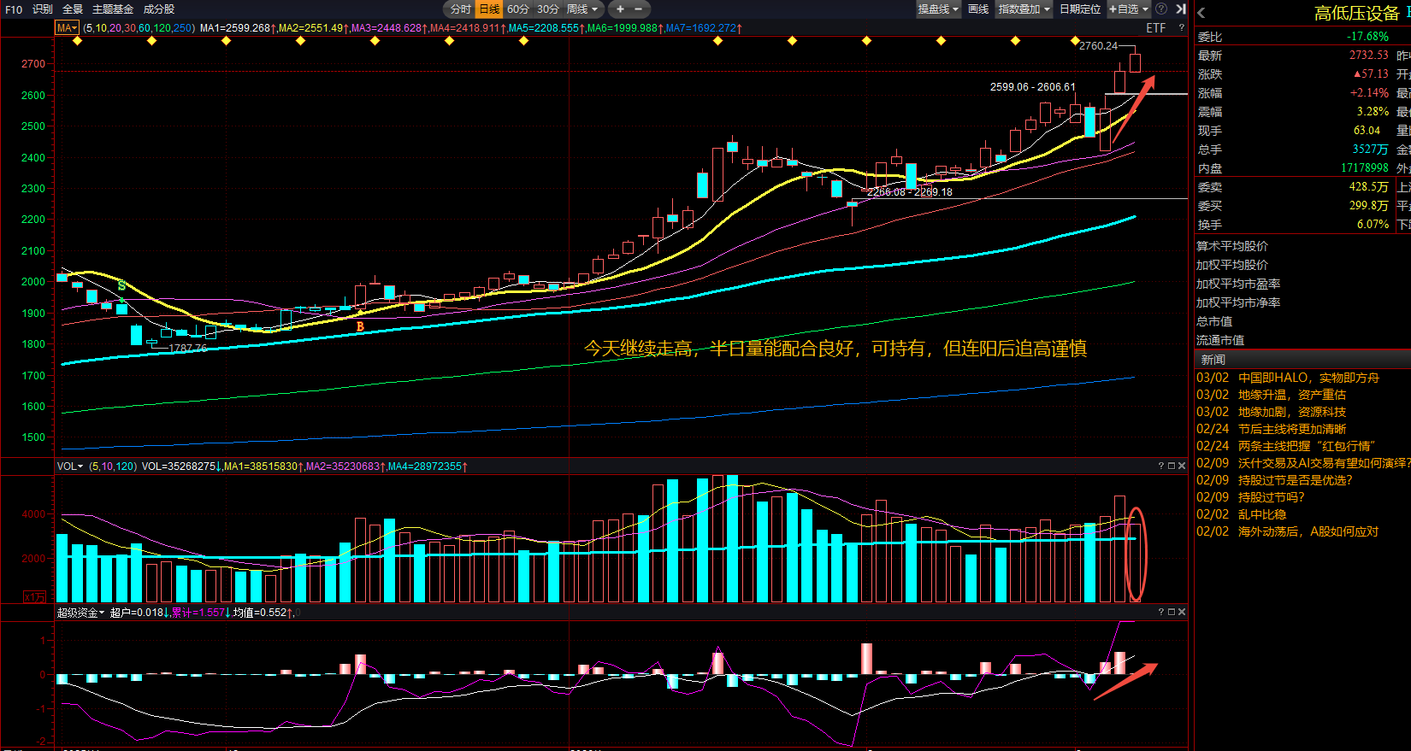
Task: Click the 日期定位 button
Action: pyautogui.click(x=1080, y=9)
